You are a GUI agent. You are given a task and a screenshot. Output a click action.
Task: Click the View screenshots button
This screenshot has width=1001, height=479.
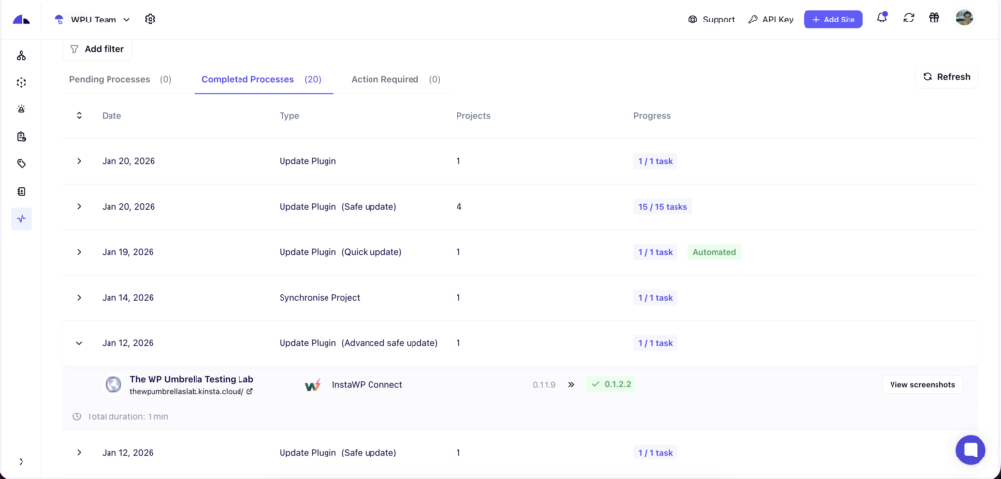click(922, 385)
